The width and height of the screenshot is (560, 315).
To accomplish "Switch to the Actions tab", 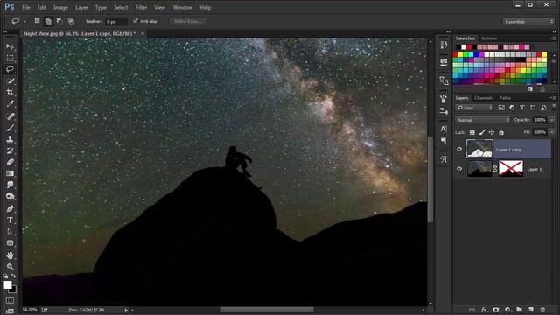I will point(488,38).
